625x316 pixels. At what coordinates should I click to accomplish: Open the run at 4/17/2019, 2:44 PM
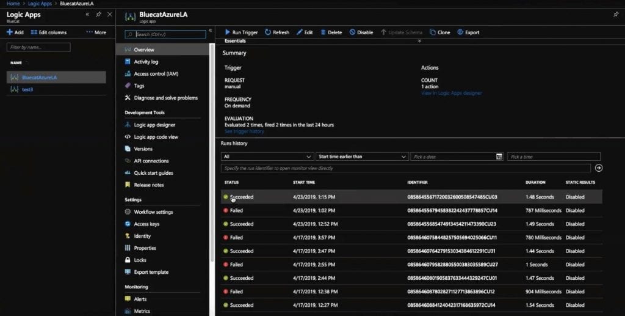pos(411,278)
